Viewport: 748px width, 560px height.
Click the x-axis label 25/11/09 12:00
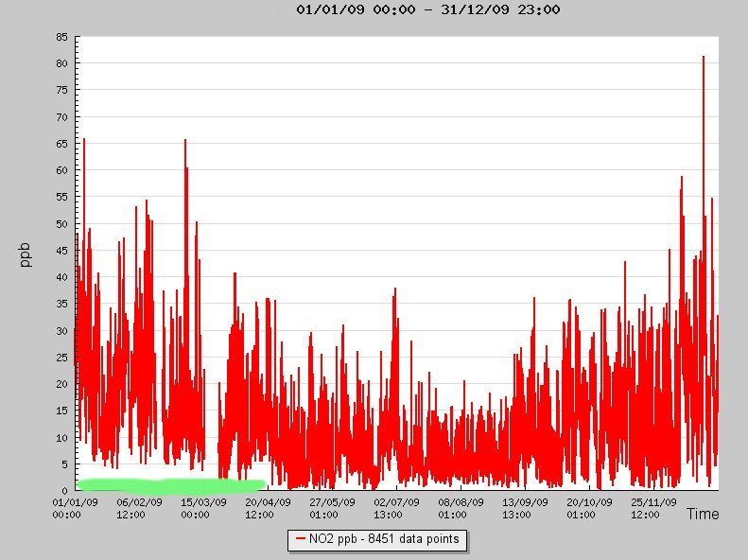pos(653,509)
